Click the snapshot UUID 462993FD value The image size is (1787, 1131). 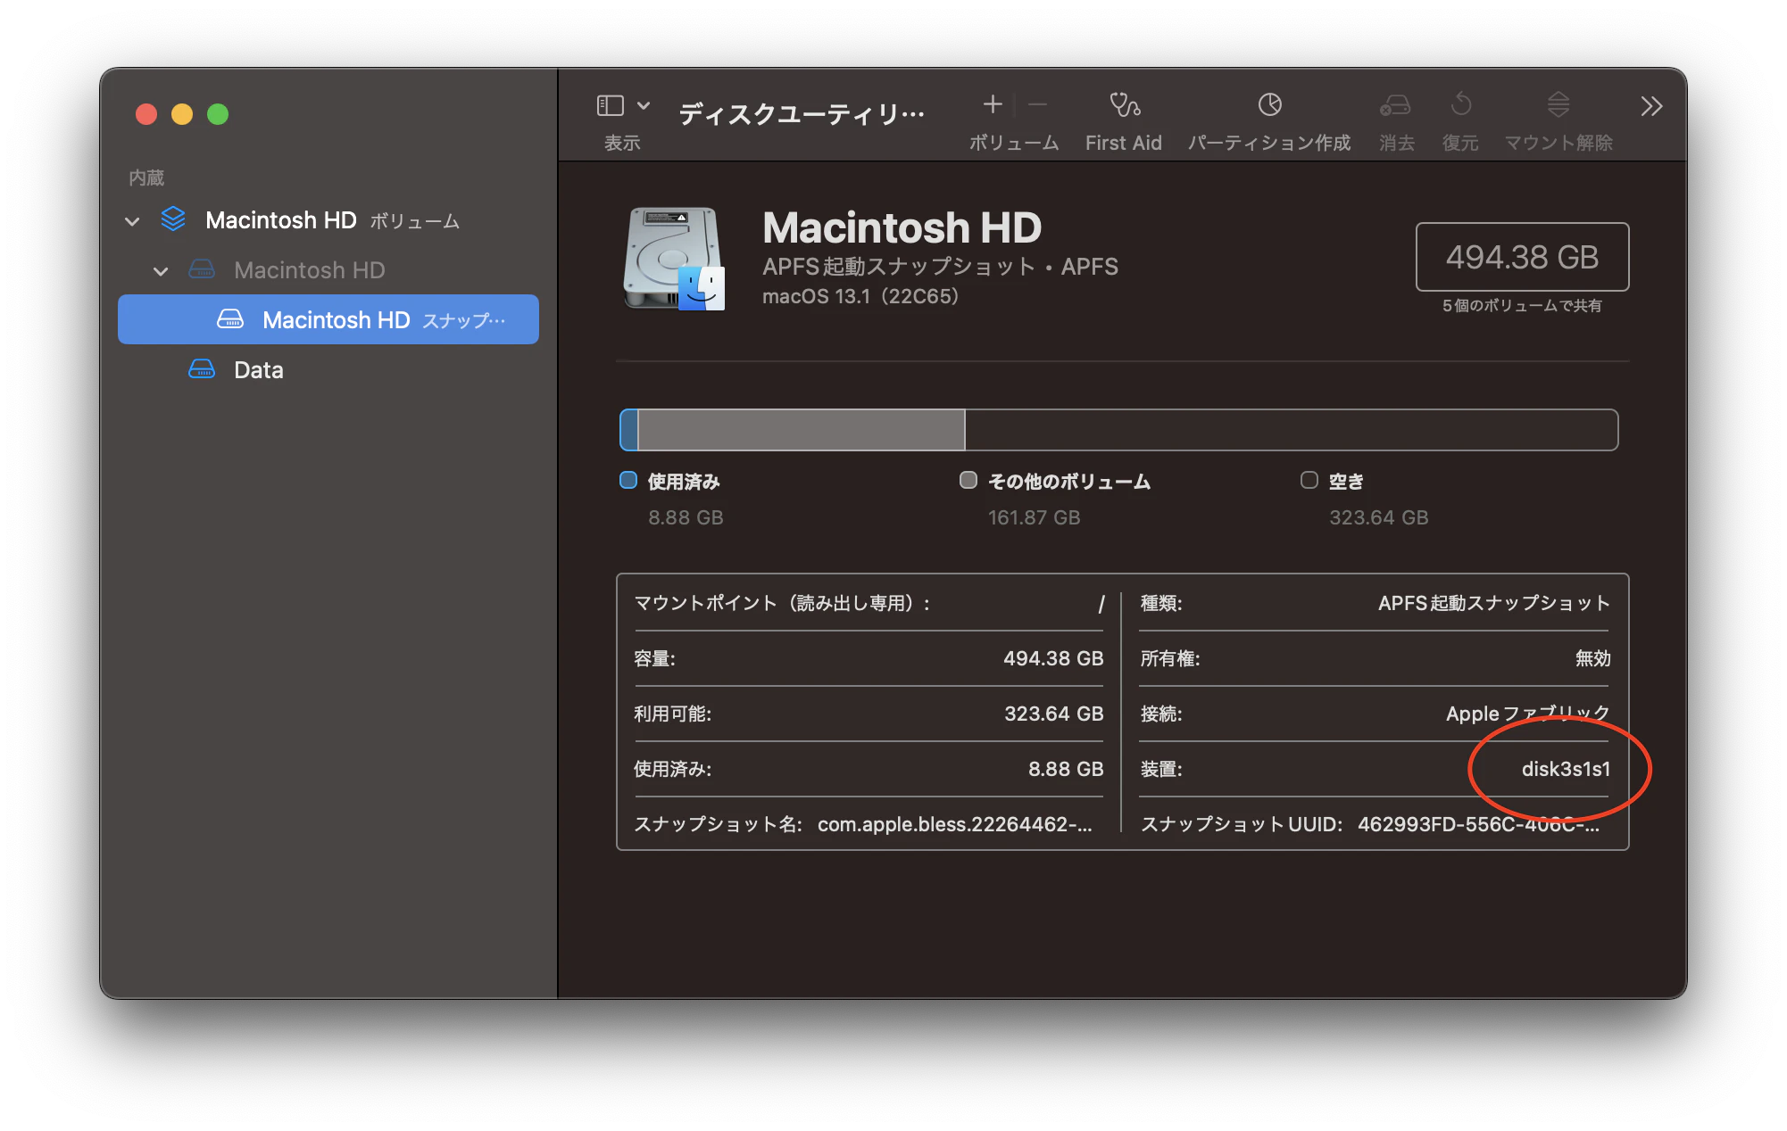tap(1478, 824)
